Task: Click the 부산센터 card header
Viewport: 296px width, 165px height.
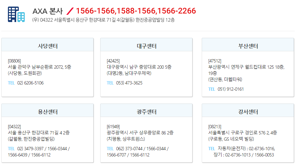Action: pos(248,45)
